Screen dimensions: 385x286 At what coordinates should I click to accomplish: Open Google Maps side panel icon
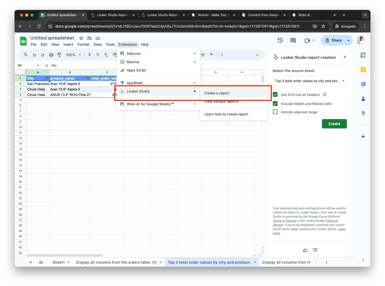click(x=363, y=113)
